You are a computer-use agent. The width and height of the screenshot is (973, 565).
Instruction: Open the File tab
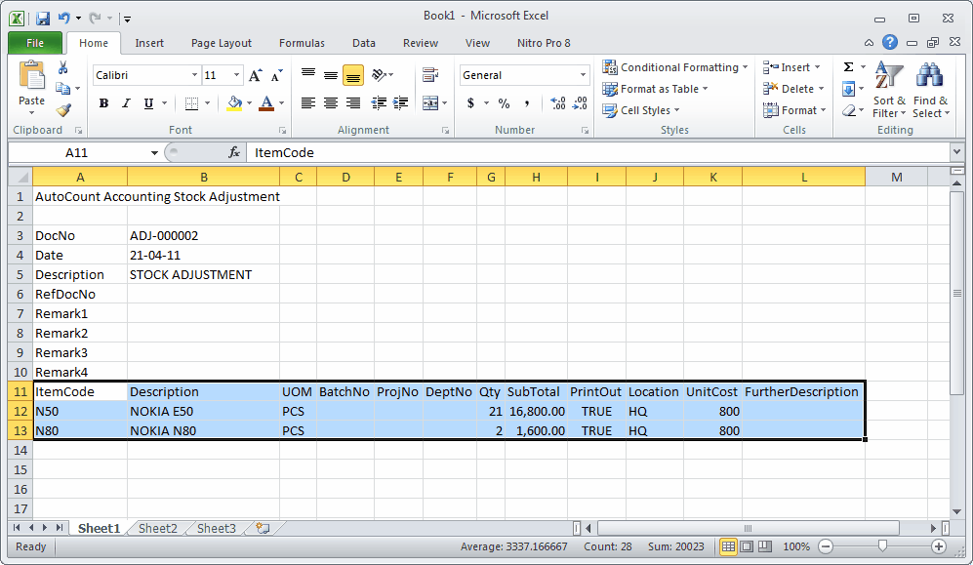(x=35, y=43)
